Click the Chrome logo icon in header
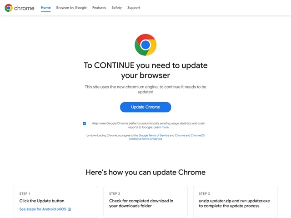Screen dimensions: 291x218 [x=9, y=8]
